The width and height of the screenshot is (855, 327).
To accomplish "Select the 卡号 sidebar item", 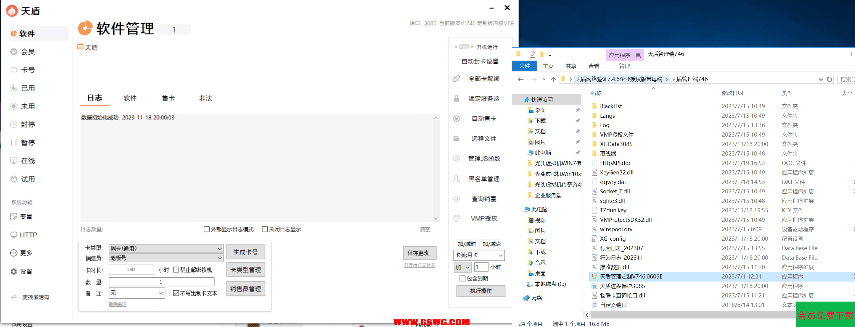I will point(28,69).
